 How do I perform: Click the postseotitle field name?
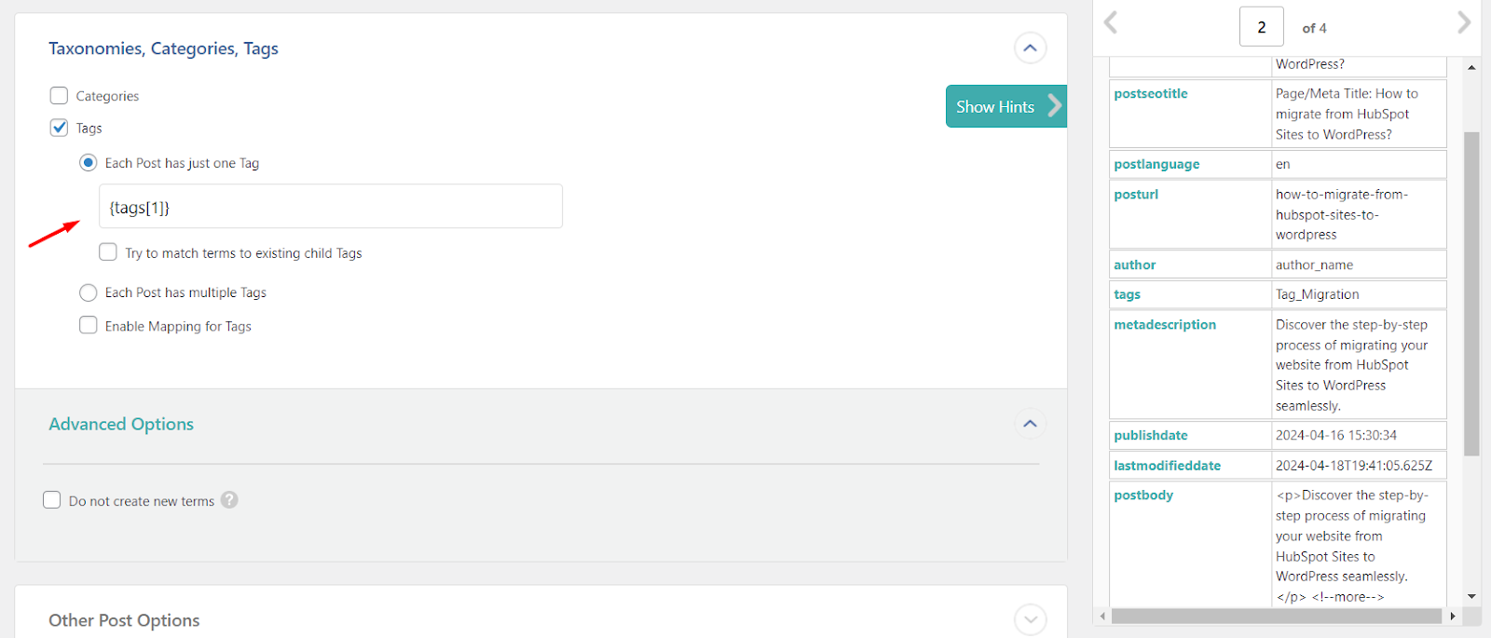[1151, 94]
